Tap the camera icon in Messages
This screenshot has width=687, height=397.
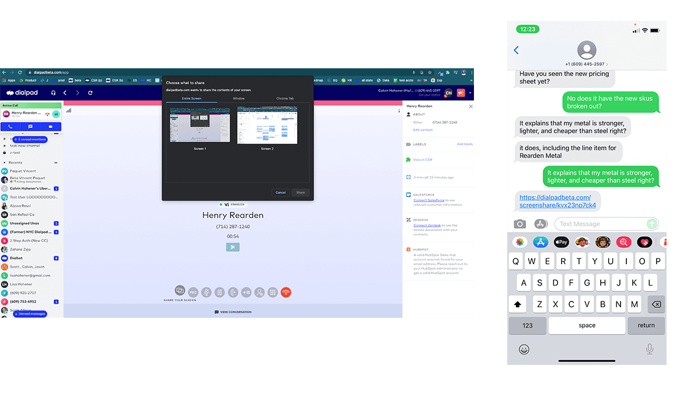tap(519, 224)
